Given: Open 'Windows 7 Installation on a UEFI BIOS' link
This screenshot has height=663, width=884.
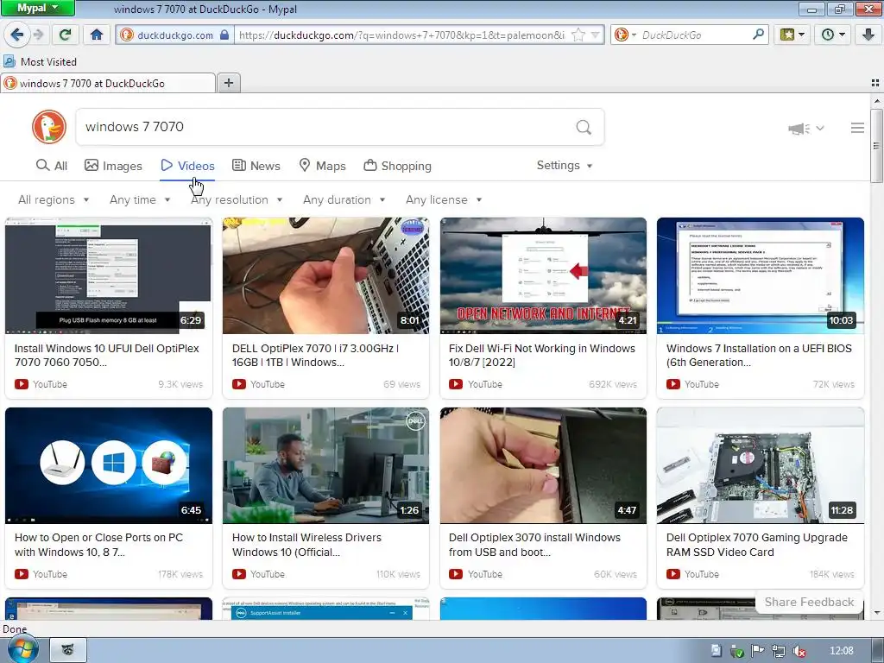Looking at the screenshot, I should point(759,355).
